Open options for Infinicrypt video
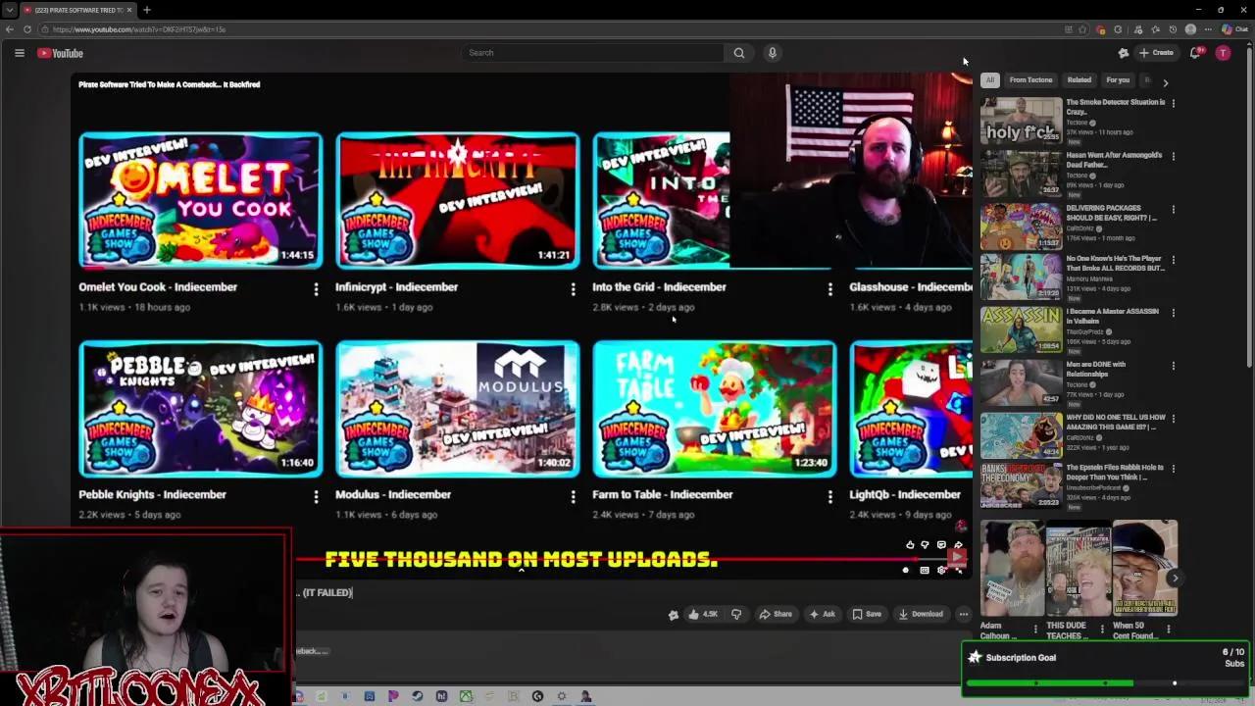The width and height of the screenshot is (1255, 706). [573, 289]
